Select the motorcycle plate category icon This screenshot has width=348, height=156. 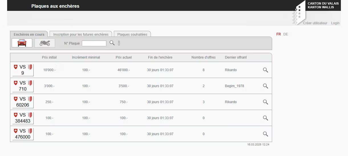pyautogui.click(x=45, y=43)
